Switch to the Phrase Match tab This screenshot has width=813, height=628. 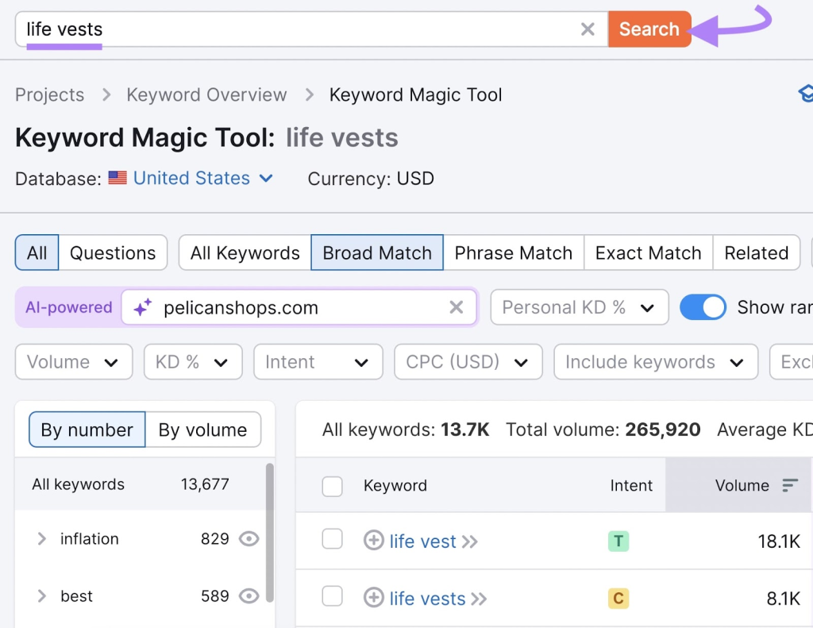513,253
